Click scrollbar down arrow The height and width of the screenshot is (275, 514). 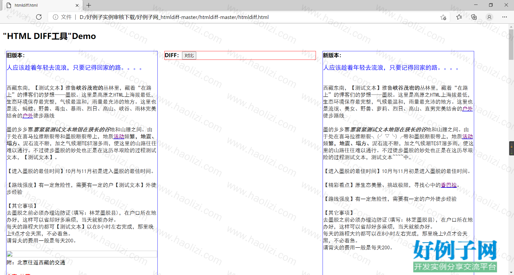(x=511, y=272)
